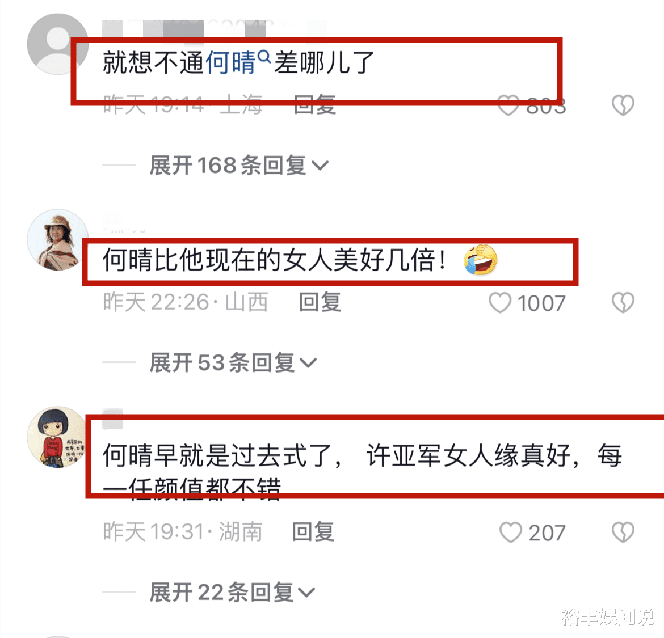This screenshot has width=664, height=638.
Task: Dislike the first comment via broken heart
Action: tap(623, 105)
